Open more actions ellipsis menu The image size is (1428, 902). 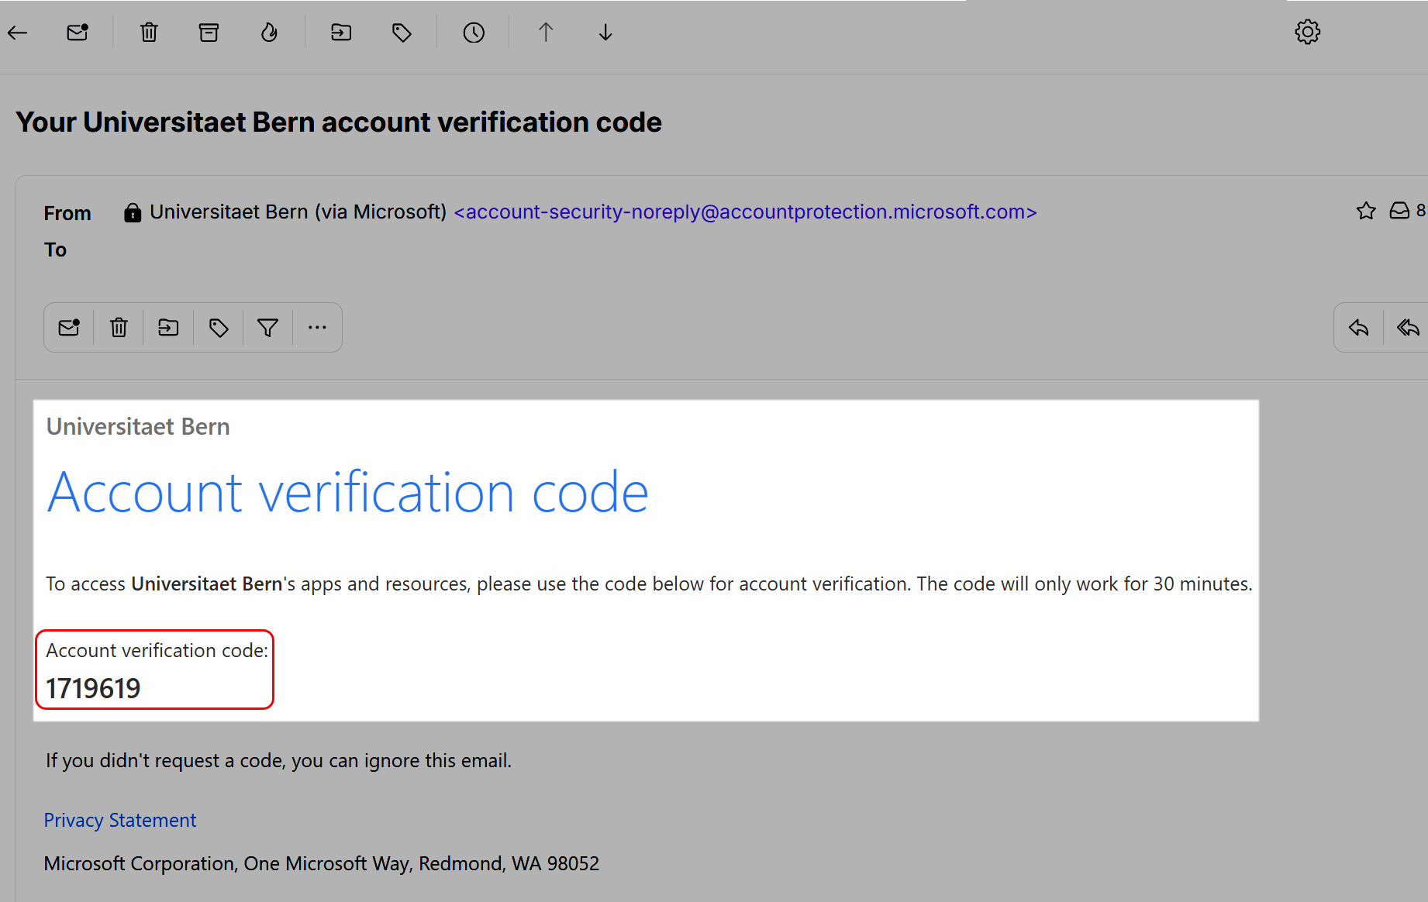pos(317,328)
